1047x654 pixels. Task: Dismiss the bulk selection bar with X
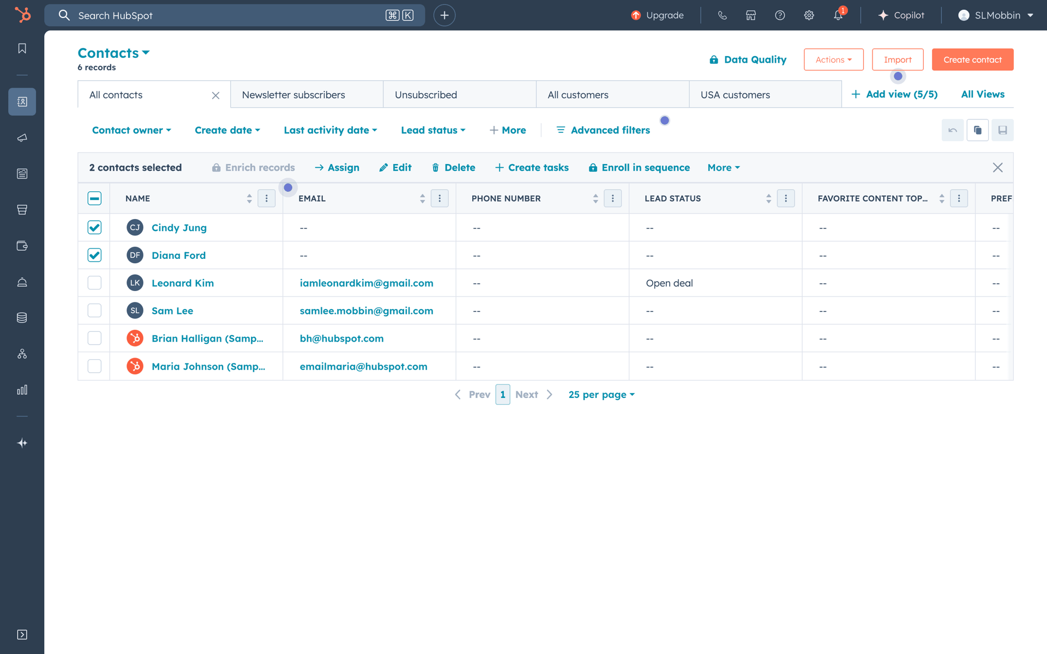tap(998, 168)
